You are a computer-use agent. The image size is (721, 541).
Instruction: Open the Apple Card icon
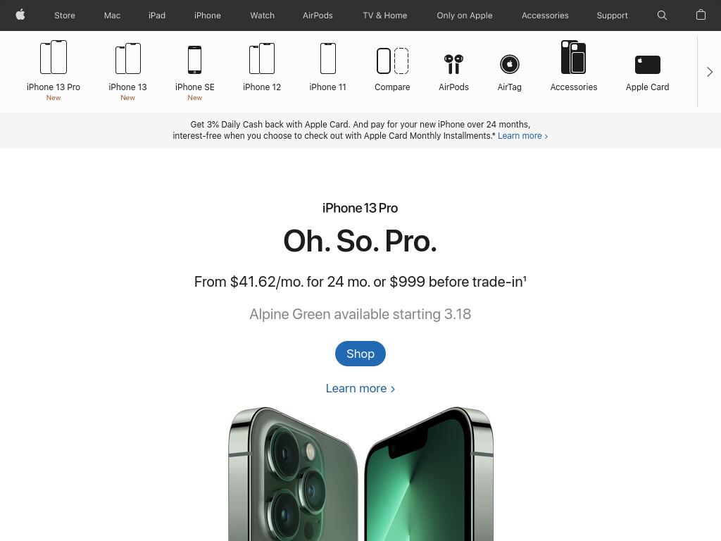click(x=648, y=64)
